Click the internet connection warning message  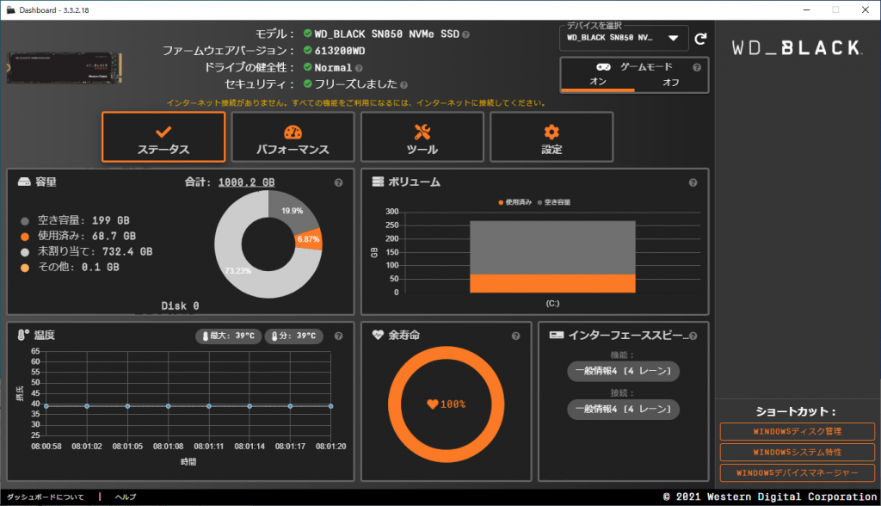(x=356, y=103)
